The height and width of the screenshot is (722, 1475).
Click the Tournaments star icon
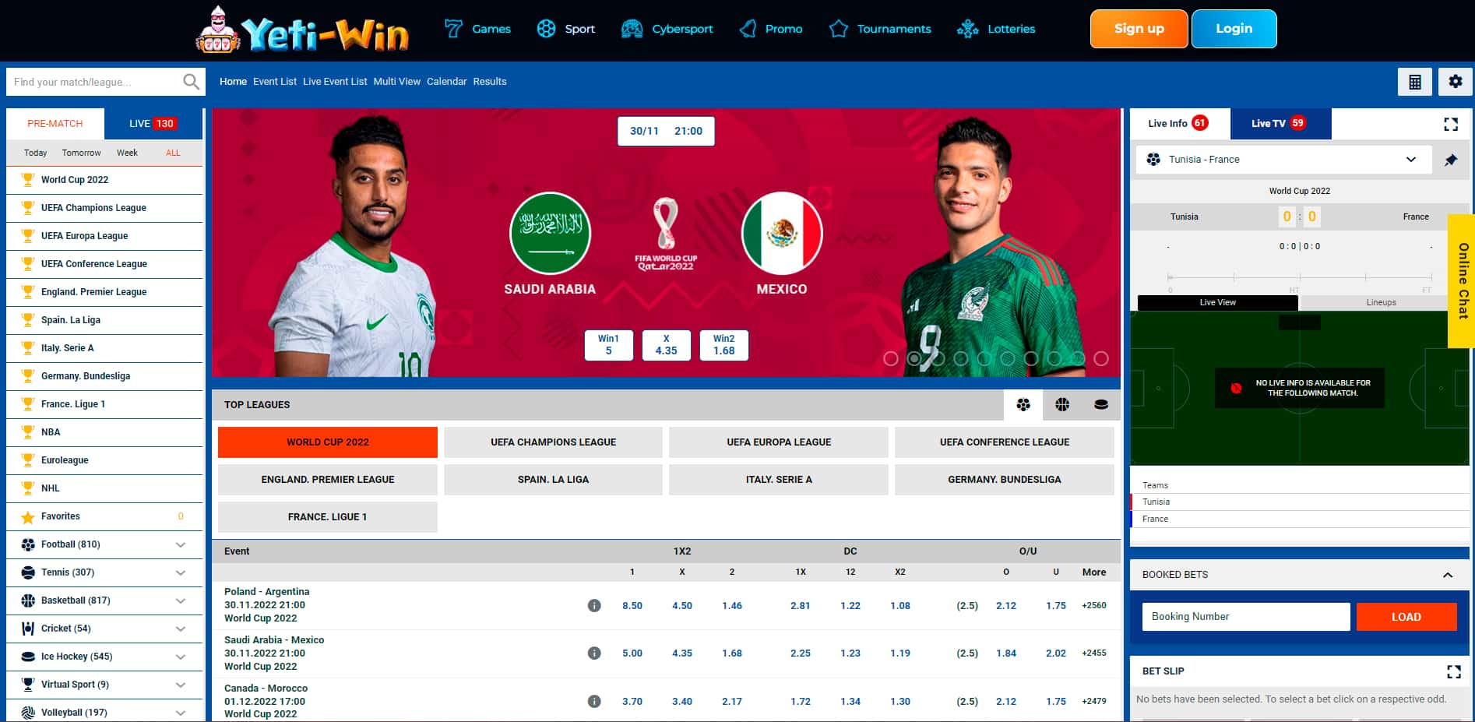839,29
